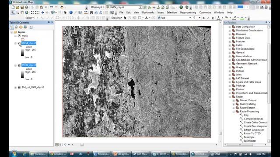280x157 pixels.
Task: Click the mask layer symbol swatch
Action: point(22,40)
